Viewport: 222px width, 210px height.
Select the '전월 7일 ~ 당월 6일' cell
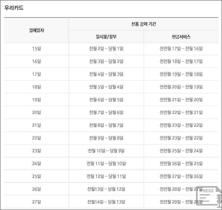coord(106,112)
